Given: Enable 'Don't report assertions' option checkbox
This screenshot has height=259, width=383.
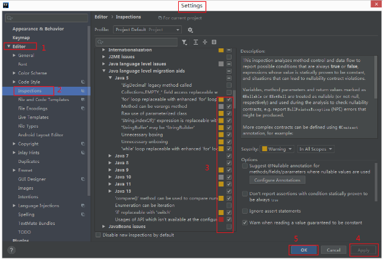Looking at the screenshot, I should click(245, 194).
